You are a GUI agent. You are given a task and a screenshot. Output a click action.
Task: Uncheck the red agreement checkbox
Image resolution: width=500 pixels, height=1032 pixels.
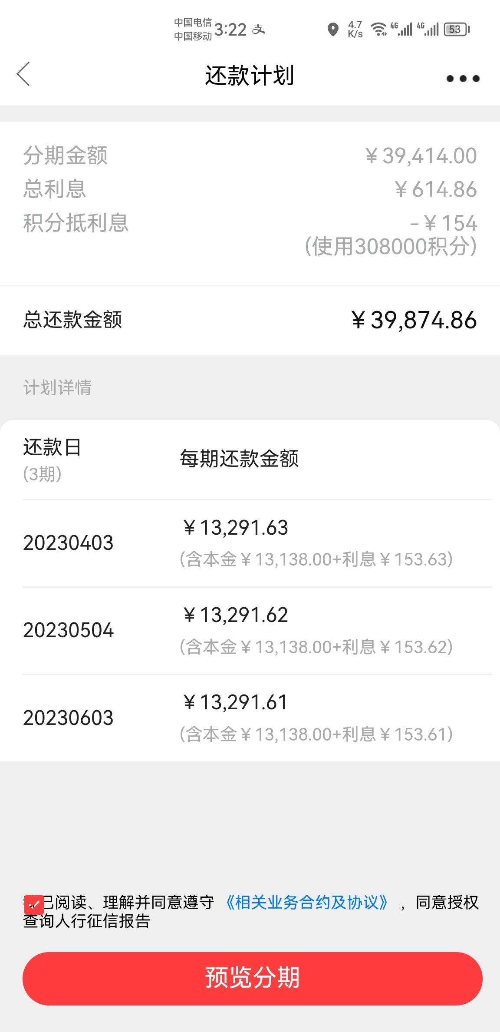coord(34,905)
